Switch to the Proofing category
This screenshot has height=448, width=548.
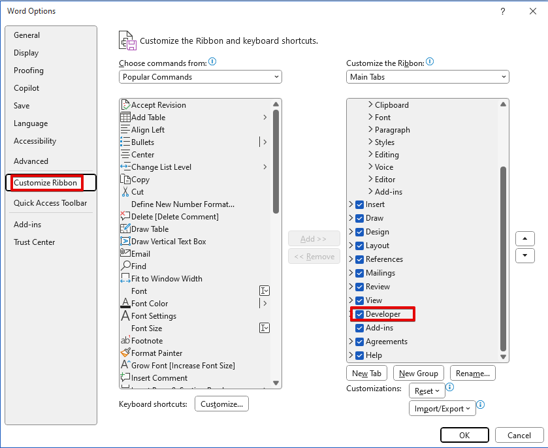click(x=29, y=71)
